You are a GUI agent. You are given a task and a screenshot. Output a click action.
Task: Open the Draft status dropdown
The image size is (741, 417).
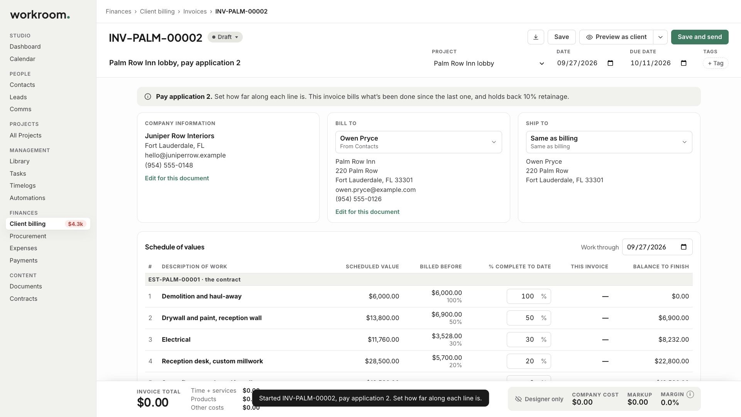point(225,37)
